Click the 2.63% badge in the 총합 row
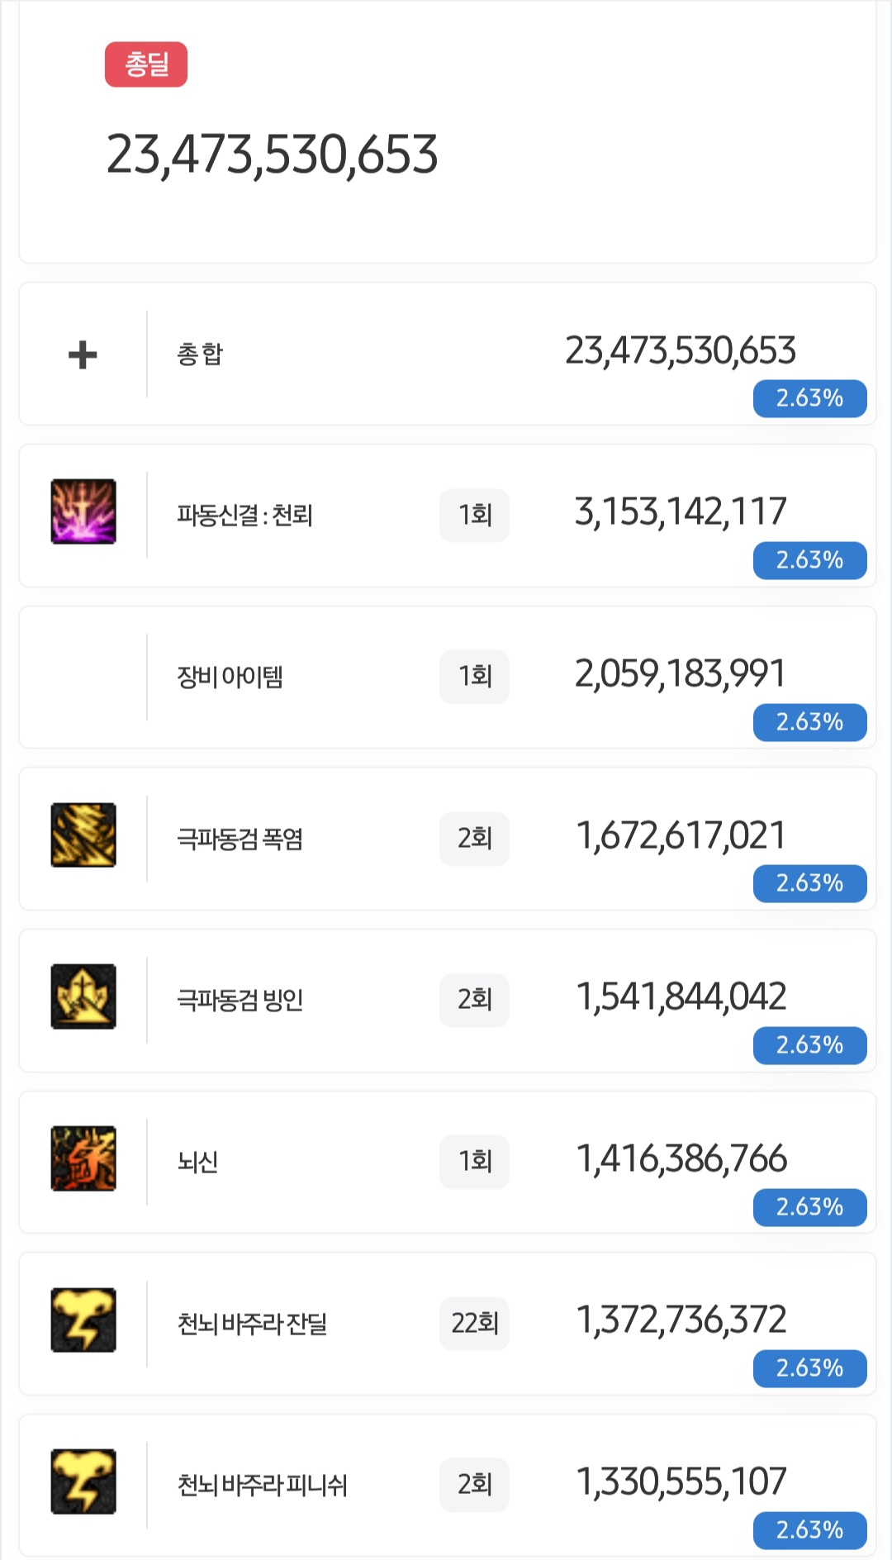The image size is (892, 1560). click(x=809, y=399)
